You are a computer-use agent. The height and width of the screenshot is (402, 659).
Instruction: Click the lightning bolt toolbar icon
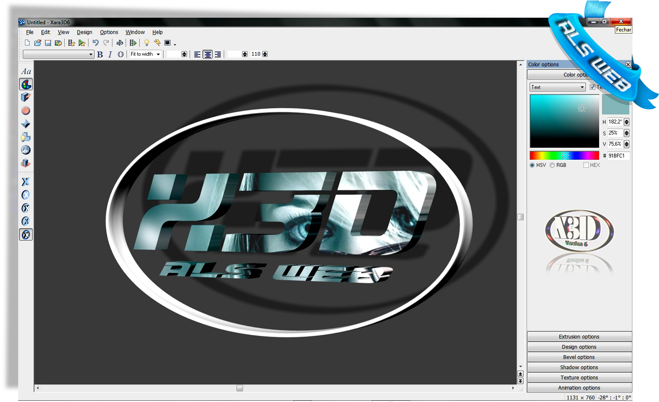click(x=157, y=43)
